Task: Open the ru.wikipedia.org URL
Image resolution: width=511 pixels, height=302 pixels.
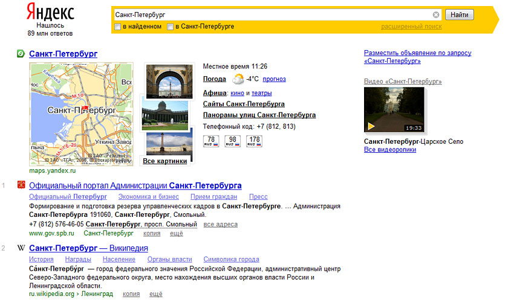Action: click(x=51, y=294)
